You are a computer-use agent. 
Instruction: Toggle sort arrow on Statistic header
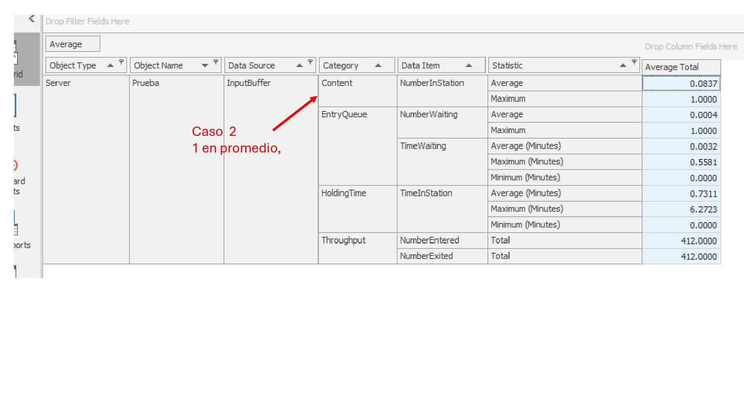tap(623, 65)
